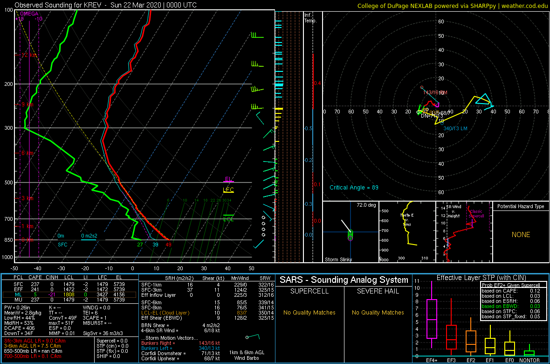Click the yellow LFC marker on the skew-T
Screen dimensions: 550x364
[x=228, y=190]
